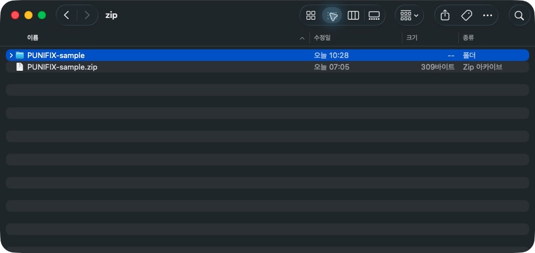Sort by 종류 column header
The image size is (535, 253).
pyautogui.click(x=468, y=38)
